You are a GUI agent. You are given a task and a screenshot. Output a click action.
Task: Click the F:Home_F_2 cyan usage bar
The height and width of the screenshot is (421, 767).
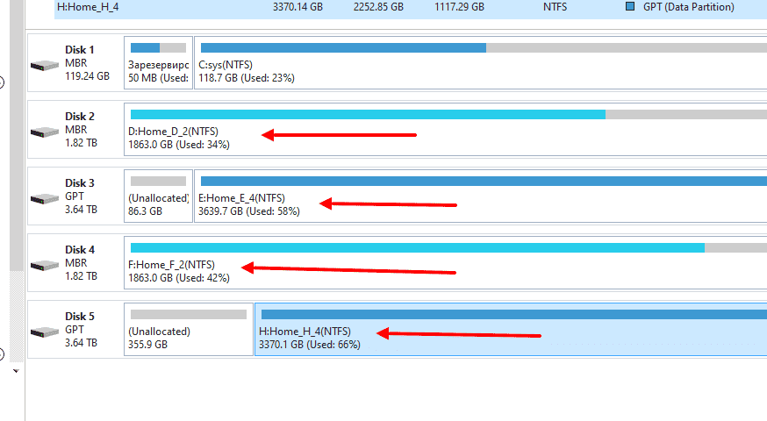coord(417,247)
